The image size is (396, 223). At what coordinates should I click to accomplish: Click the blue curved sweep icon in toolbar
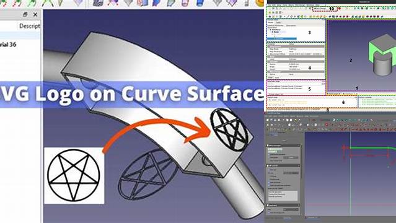click(x=157, y=2)
